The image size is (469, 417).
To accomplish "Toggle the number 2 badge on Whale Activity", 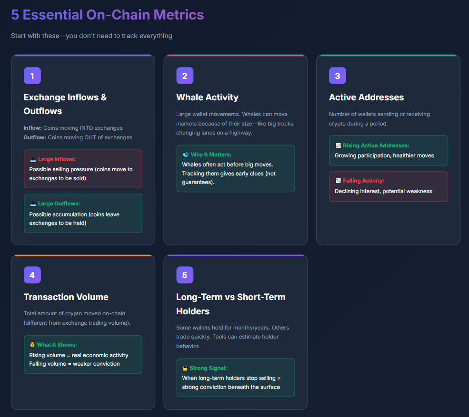I will coord(185,76).
